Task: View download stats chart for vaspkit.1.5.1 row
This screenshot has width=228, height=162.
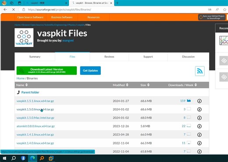Action: click(189, 101)
